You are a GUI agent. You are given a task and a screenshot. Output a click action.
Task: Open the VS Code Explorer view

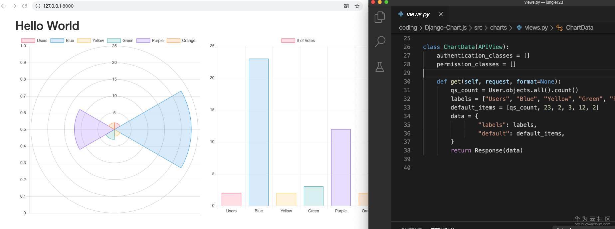[380, 17]
